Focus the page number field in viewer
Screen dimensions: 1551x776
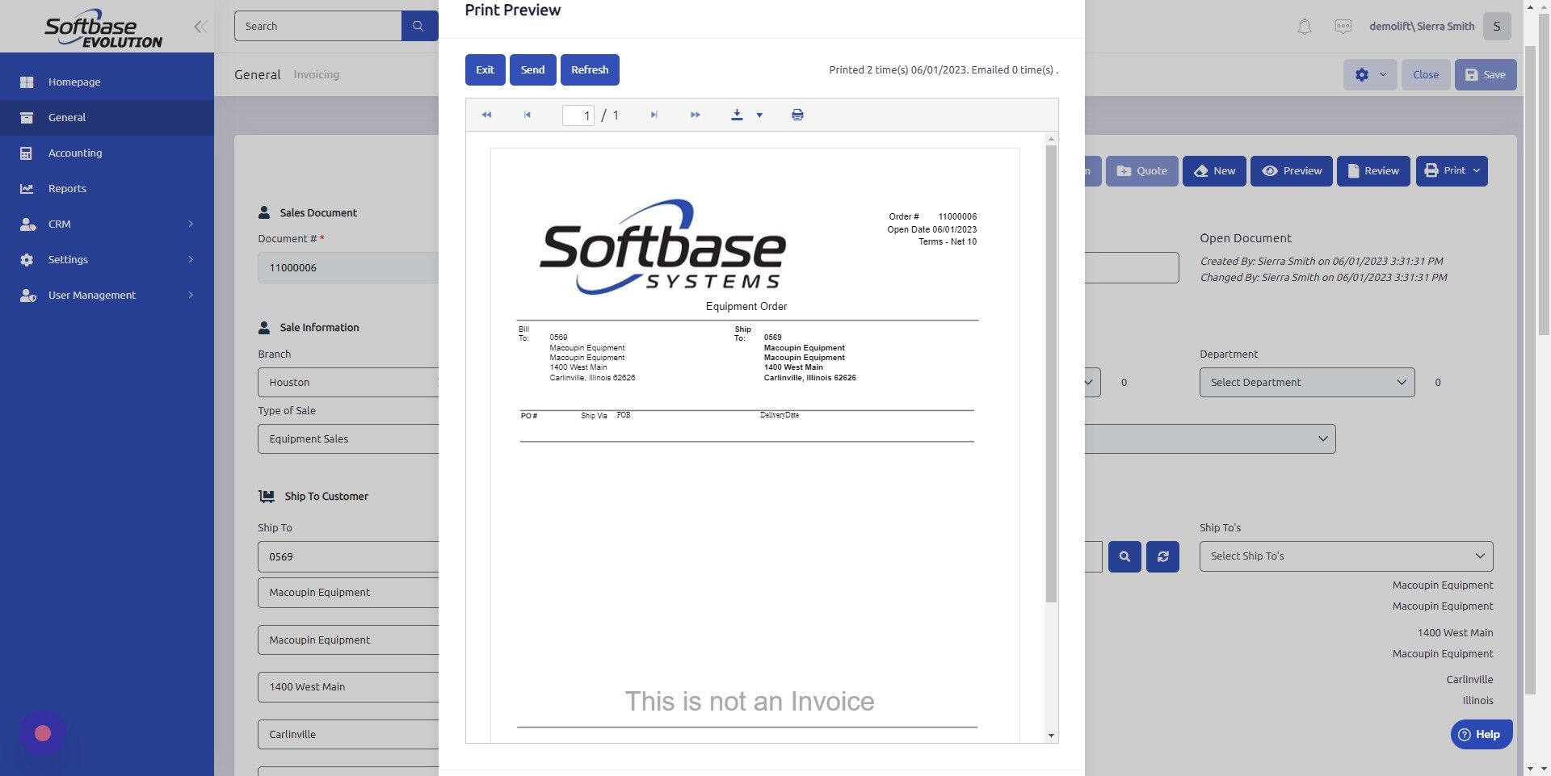[578, 115]
